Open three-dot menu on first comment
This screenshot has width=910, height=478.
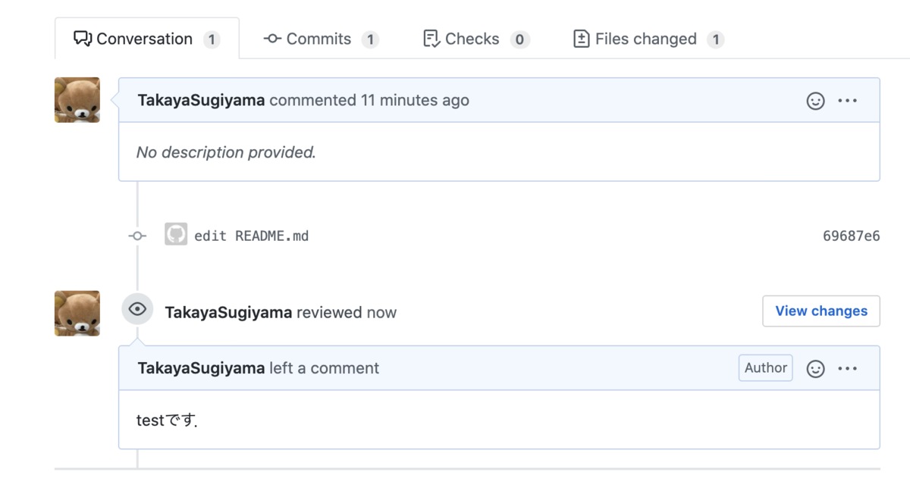[847, 101]
